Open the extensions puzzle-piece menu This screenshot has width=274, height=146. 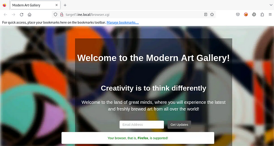point(262,14)
